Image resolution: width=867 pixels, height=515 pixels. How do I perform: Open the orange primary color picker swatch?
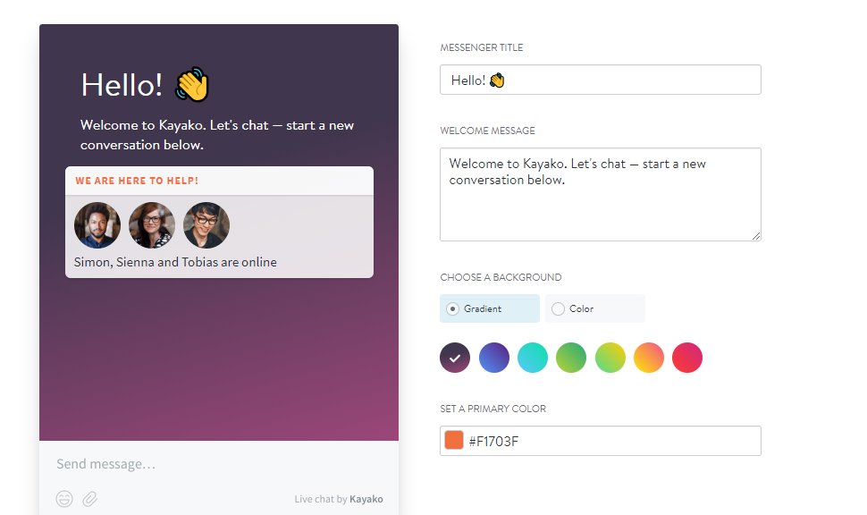[x=454, y=440]
